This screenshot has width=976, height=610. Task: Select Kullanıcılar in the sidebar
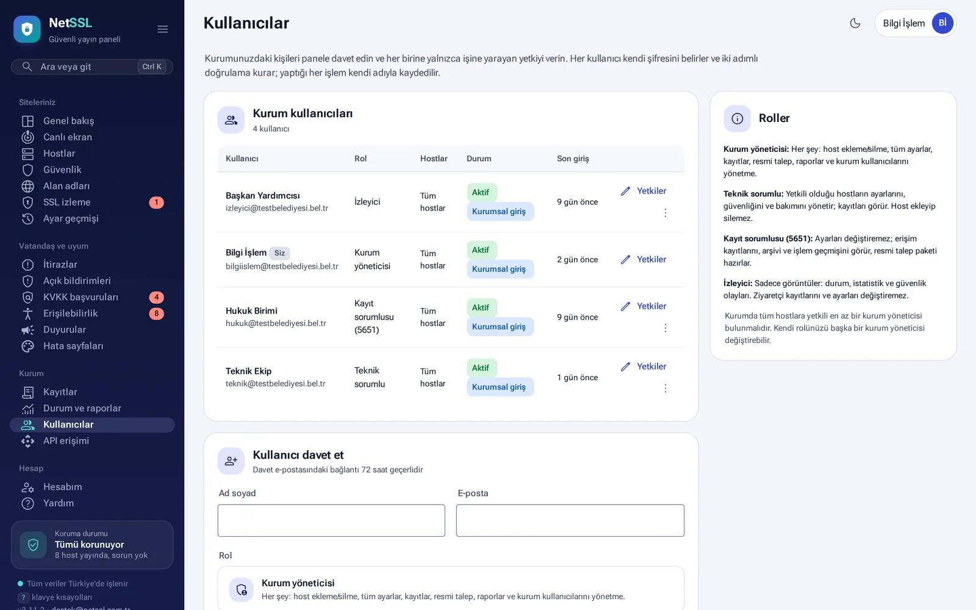(92, 425)
